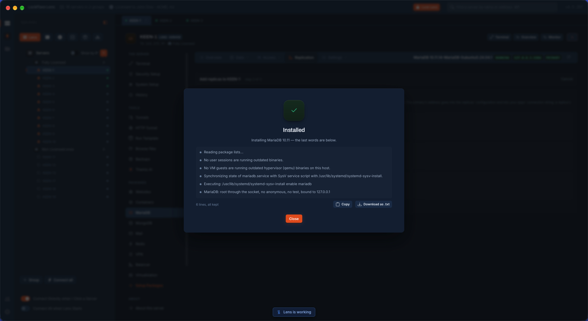Viewport: 588px width, 321px height.
Task: Select the "Synchronizing state of mariadb.service" line
Action: point(293,176)
